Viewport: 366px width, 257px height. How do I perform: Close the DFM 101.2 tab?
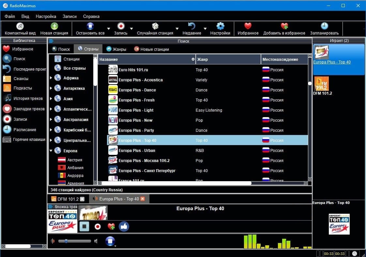pyautogui.click(x=82, y=199)
